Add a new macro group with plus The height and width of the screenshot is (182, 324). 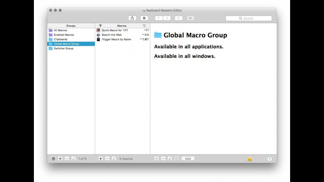click(60, 159)
